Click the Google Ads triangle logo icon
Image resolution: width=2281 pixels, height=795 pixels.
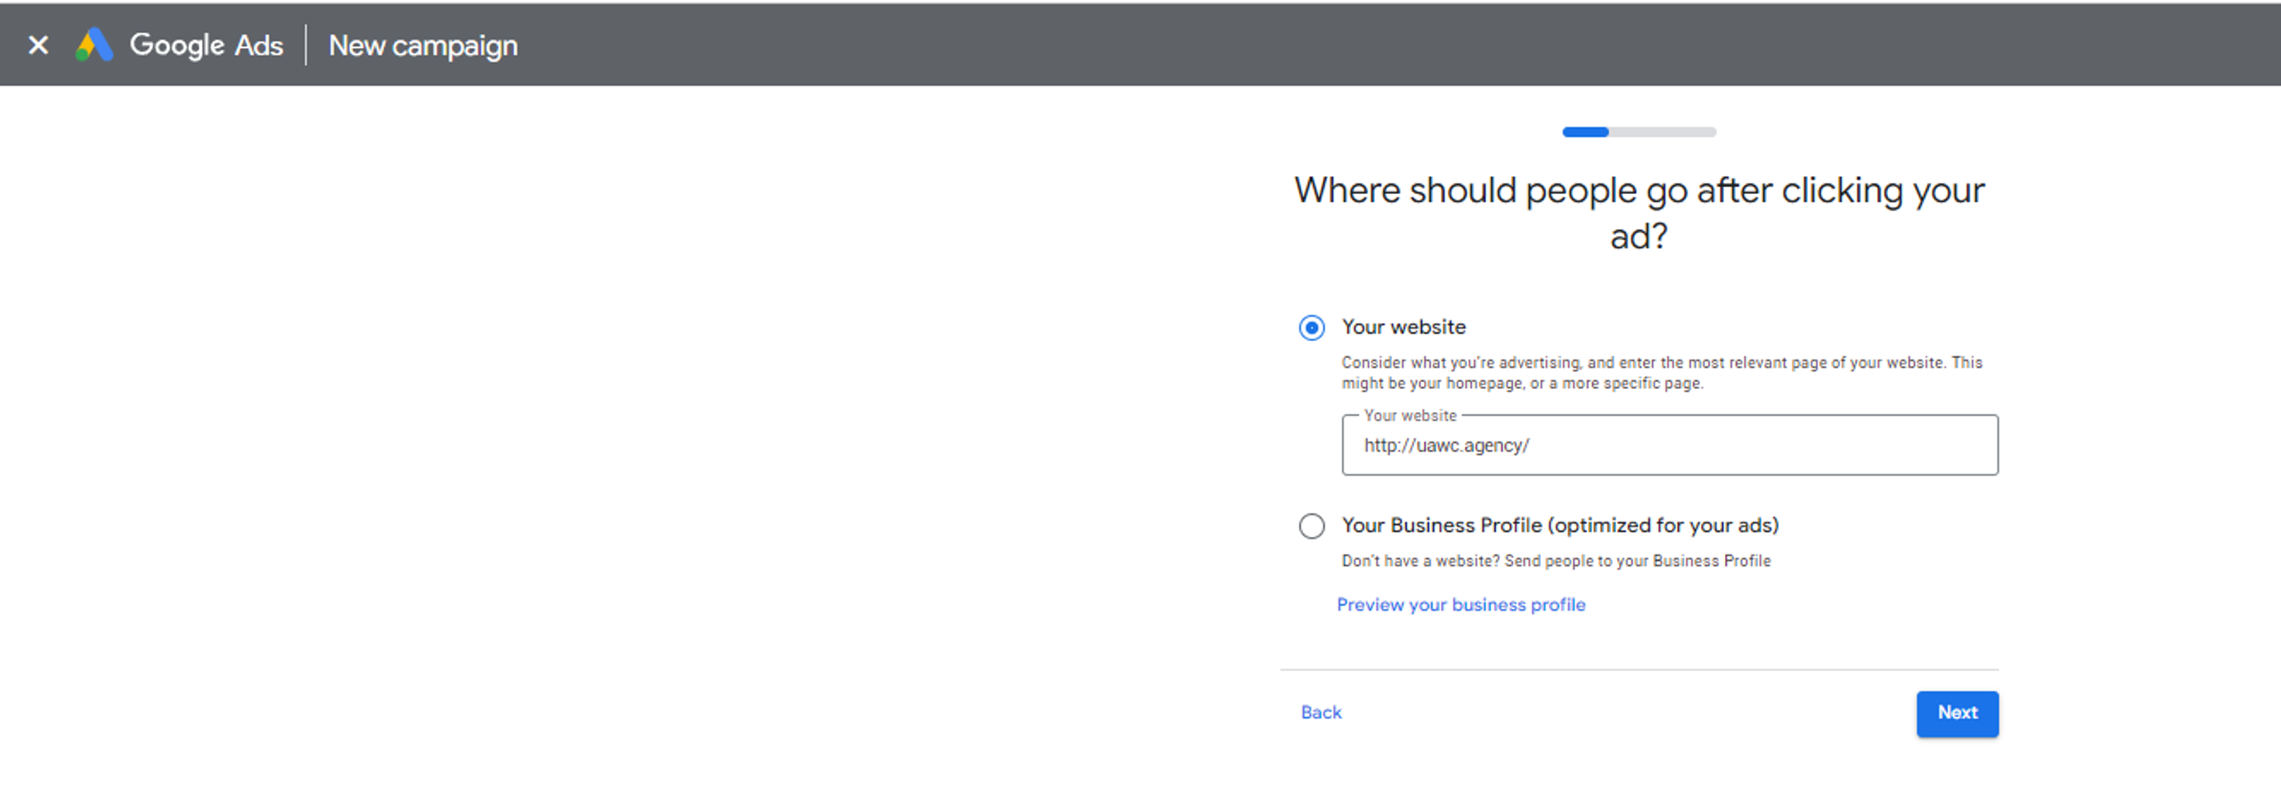pos(94,45)
